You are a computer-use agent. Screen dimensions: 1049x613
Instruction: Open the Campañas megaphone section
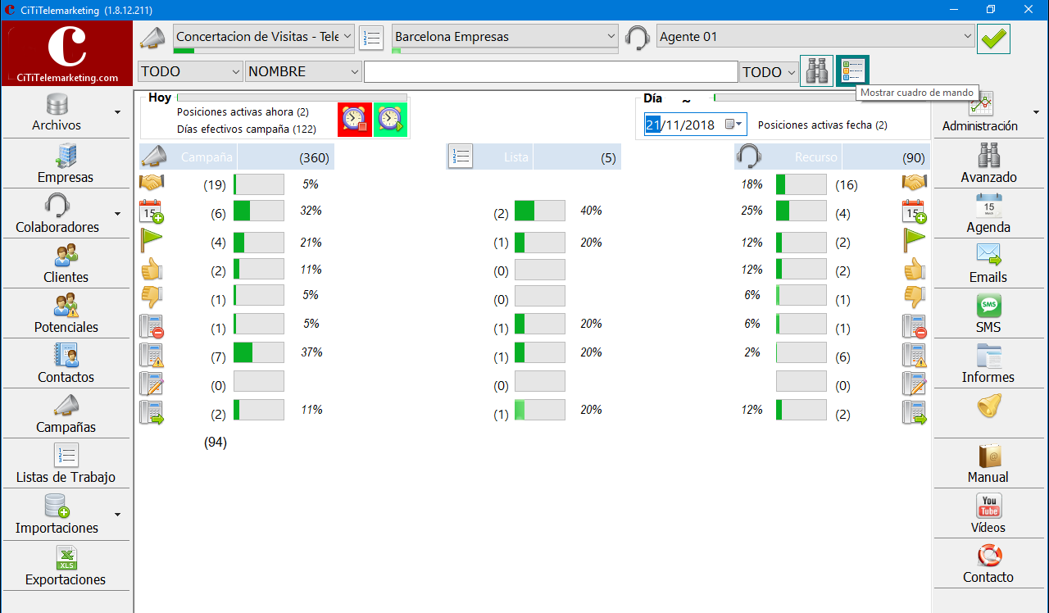(x=66, y=413)
